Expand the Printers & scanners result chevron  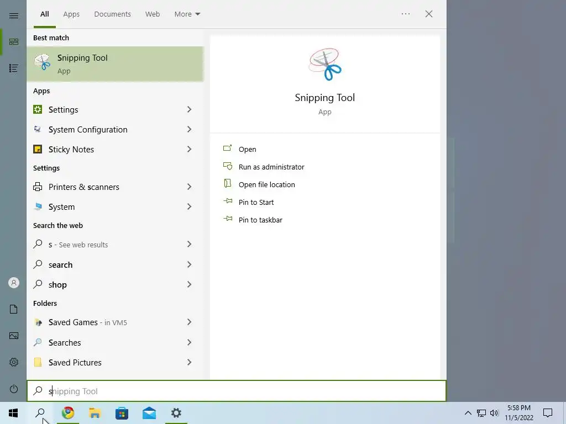(189, 187)
